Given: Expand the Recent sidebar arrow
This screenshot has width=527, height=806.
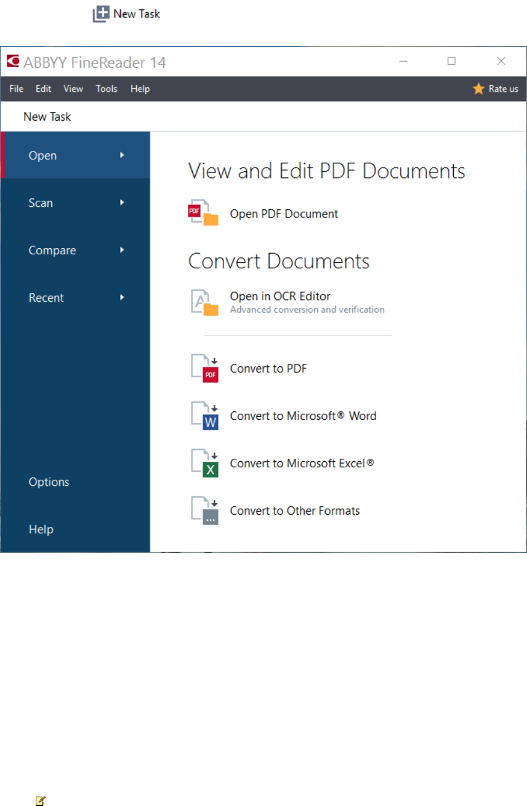Looking at the screenshot, I should 123,297.
